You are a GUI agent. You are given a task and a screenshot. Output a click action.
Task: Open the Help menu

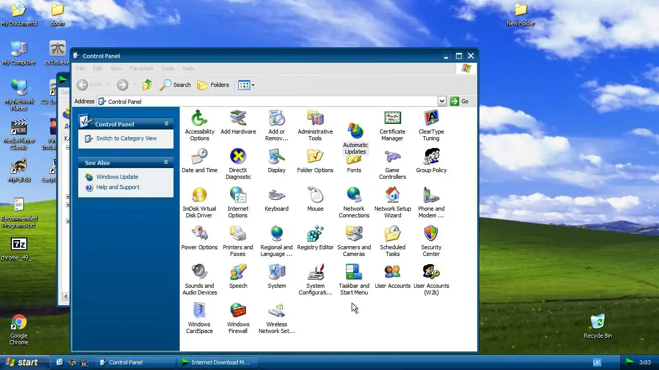pos(188,68)
